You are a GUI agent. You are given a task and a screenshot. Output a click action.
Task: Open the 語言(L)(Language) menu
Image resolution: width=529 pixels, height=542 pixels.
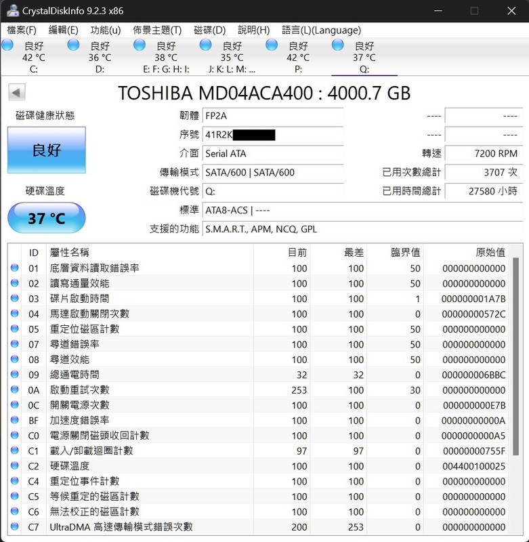point(321,30)
